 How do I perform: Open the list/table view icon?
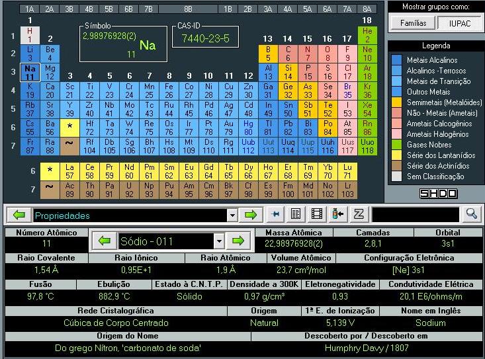296,214
